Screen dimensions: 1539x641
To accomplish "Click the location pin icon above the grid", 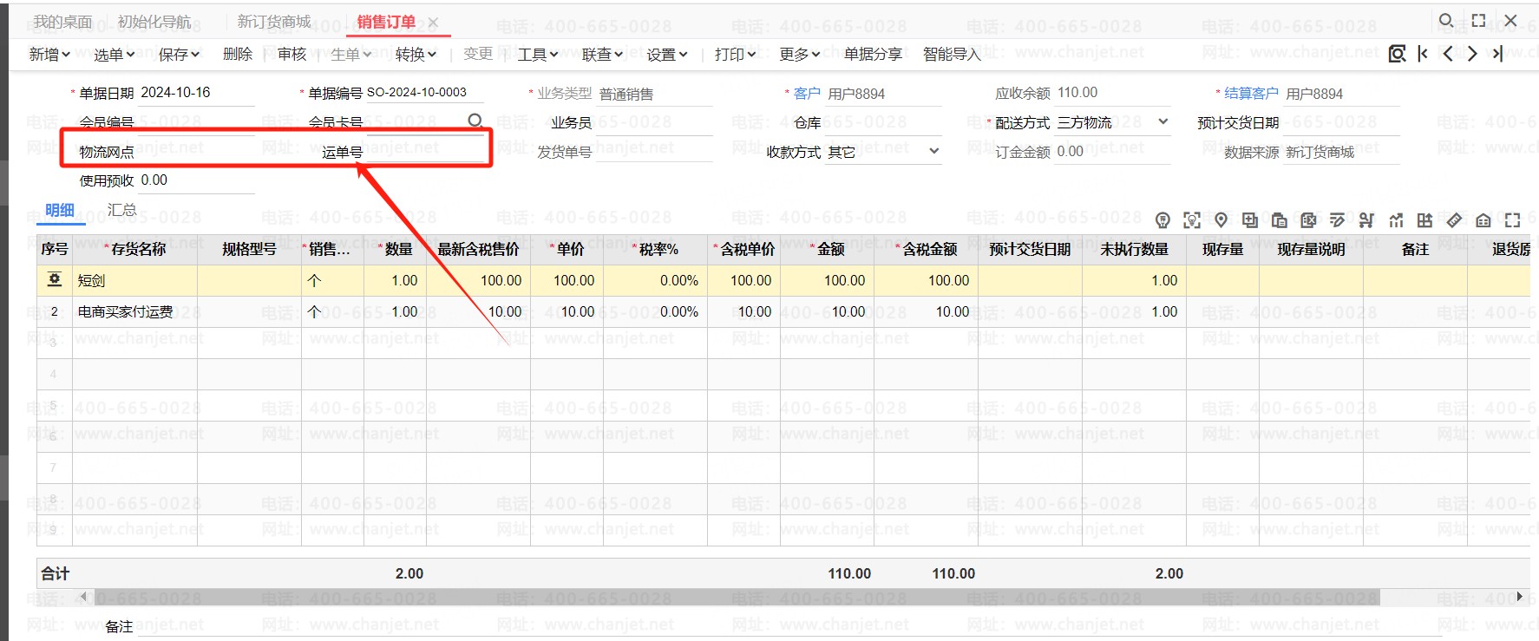I will pyautogui.click(x=1221, y=220).
